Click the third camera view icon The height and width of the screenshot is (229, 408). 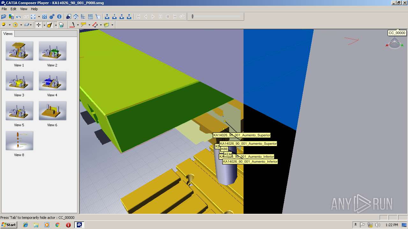click(122, 17)
